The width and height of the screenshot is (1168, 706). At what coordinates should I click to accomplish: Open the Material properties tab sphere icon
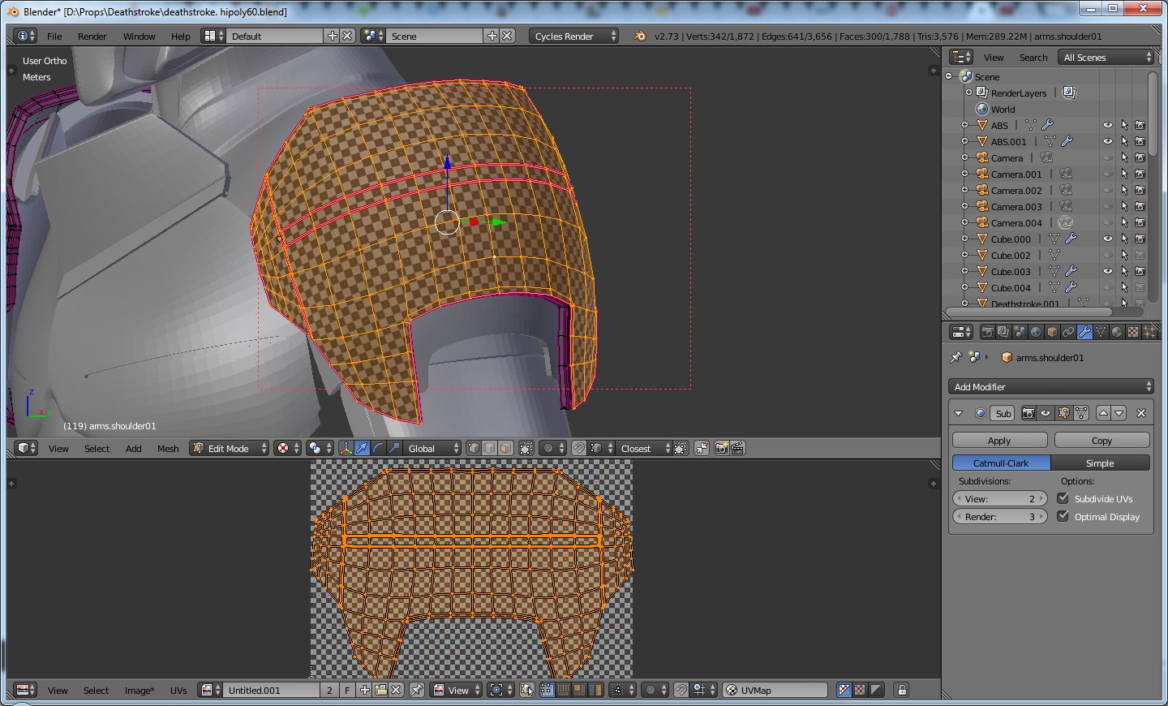coord(1117,332)
